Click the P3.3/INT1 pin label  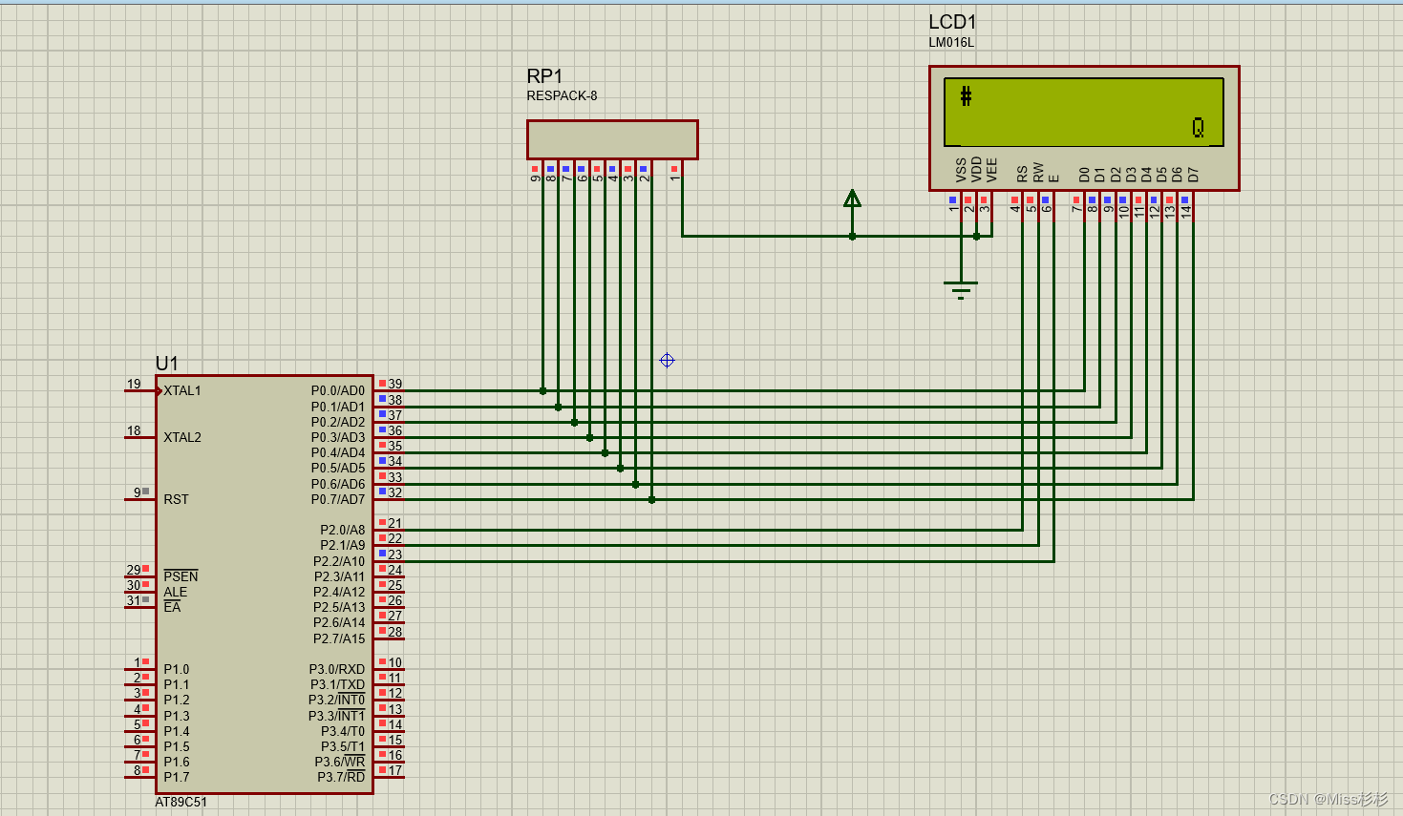coord(337,716)
